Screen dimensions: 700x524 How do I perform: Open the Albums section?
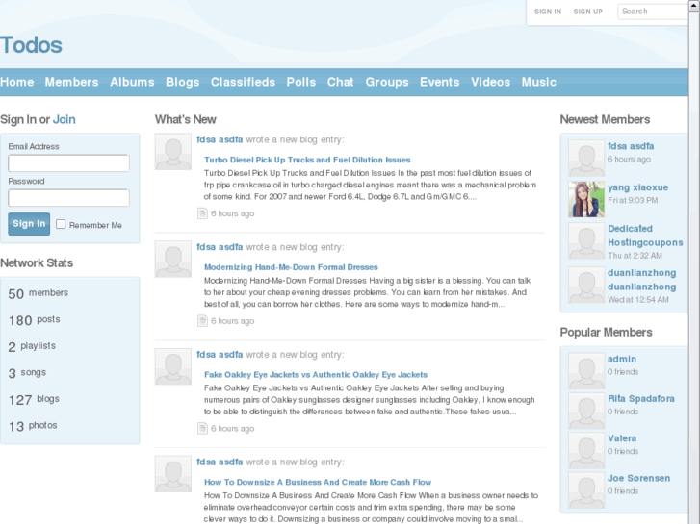(x=132, y=82)
